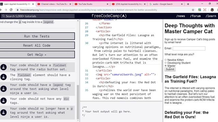Image resolution: width=218 pixels, height=122 pixels.
Task: Click the Garfield Files heading in preview
Action: tap(190, 79)
